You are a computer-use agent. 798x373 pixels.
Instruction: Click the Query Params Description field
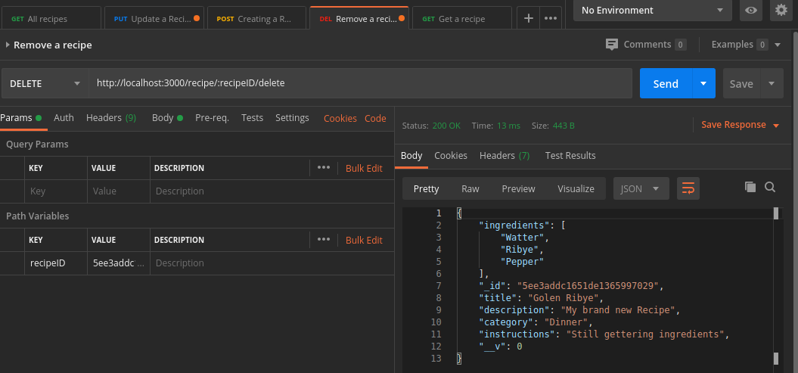point(272,191)
